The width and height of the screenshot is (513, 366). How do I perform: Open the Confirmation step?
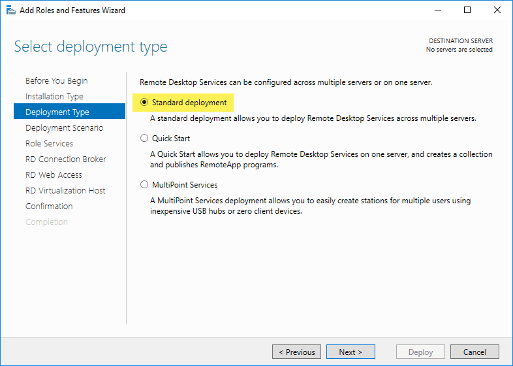pyautogui.click(x=49, y=207)
